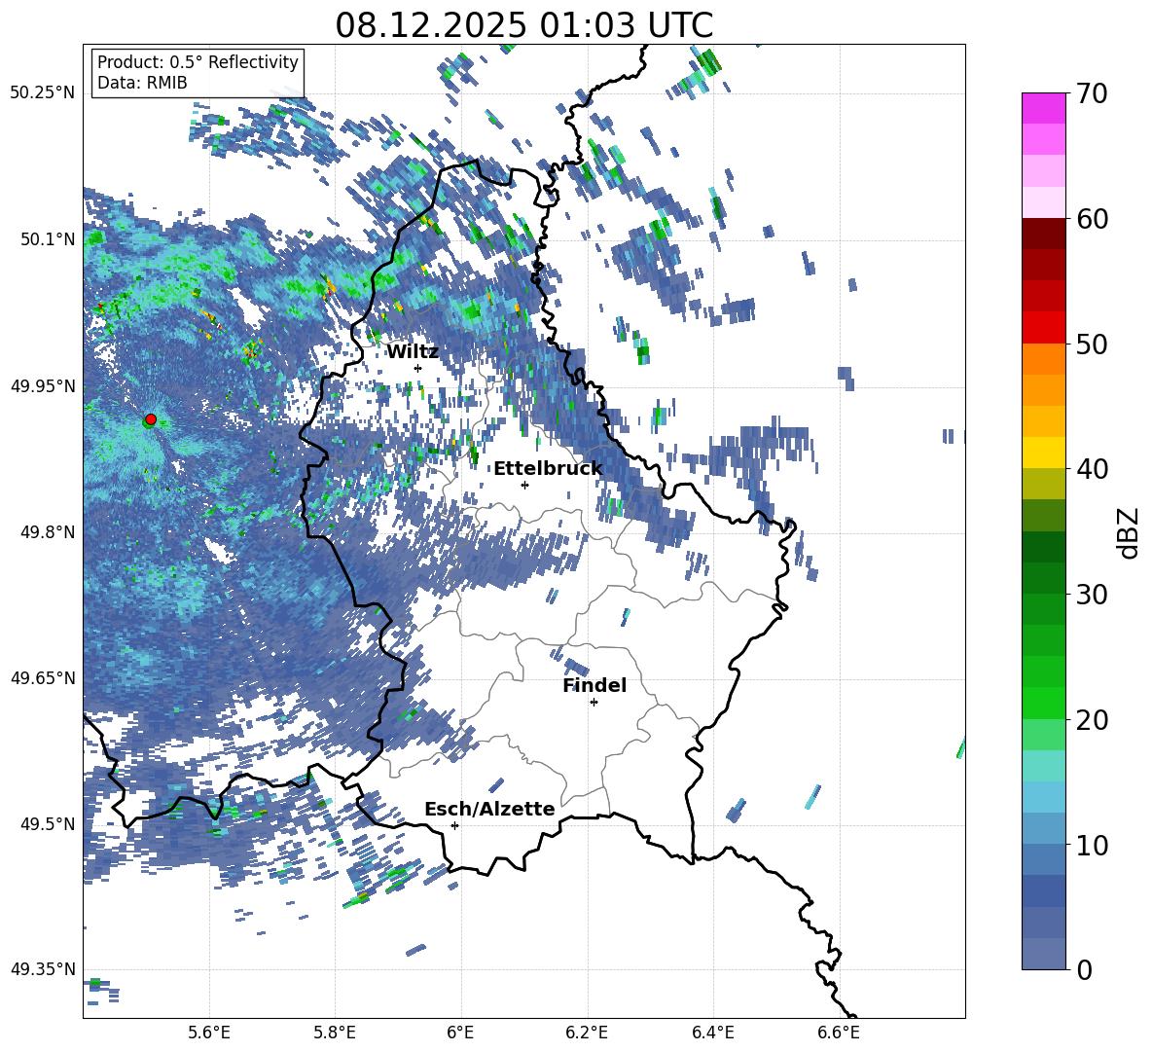Screen dimensions: 1152x1052
Task: Click the Findel location label
Action: pos(594,685)
